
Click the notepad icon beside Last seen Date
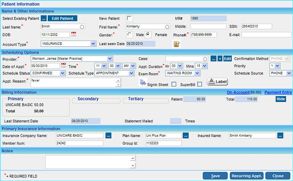177,43
